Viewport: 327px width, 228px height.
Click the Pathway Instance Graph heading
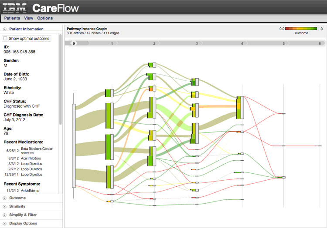(x=87, y=29)
